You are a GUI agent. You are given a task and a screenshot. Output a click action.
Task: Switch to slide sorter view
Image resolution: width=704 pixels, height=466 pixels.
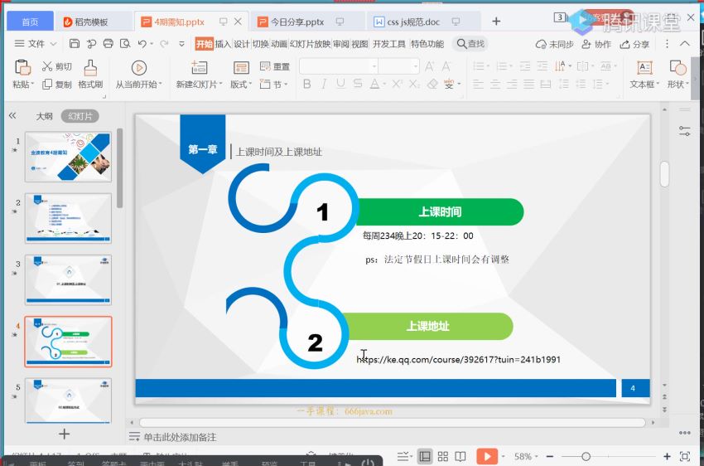[443, 456]
